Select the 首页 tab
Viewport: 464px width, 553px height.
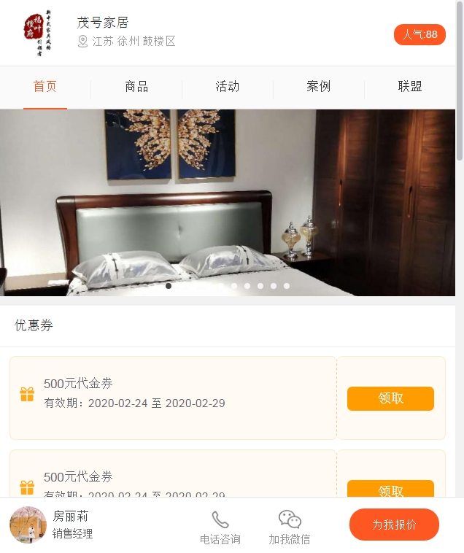tap(45, 87)
